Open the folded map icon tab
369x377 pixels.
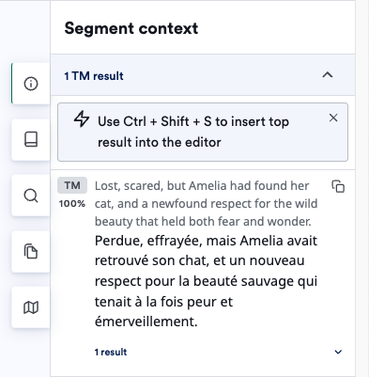click(31, 307)
